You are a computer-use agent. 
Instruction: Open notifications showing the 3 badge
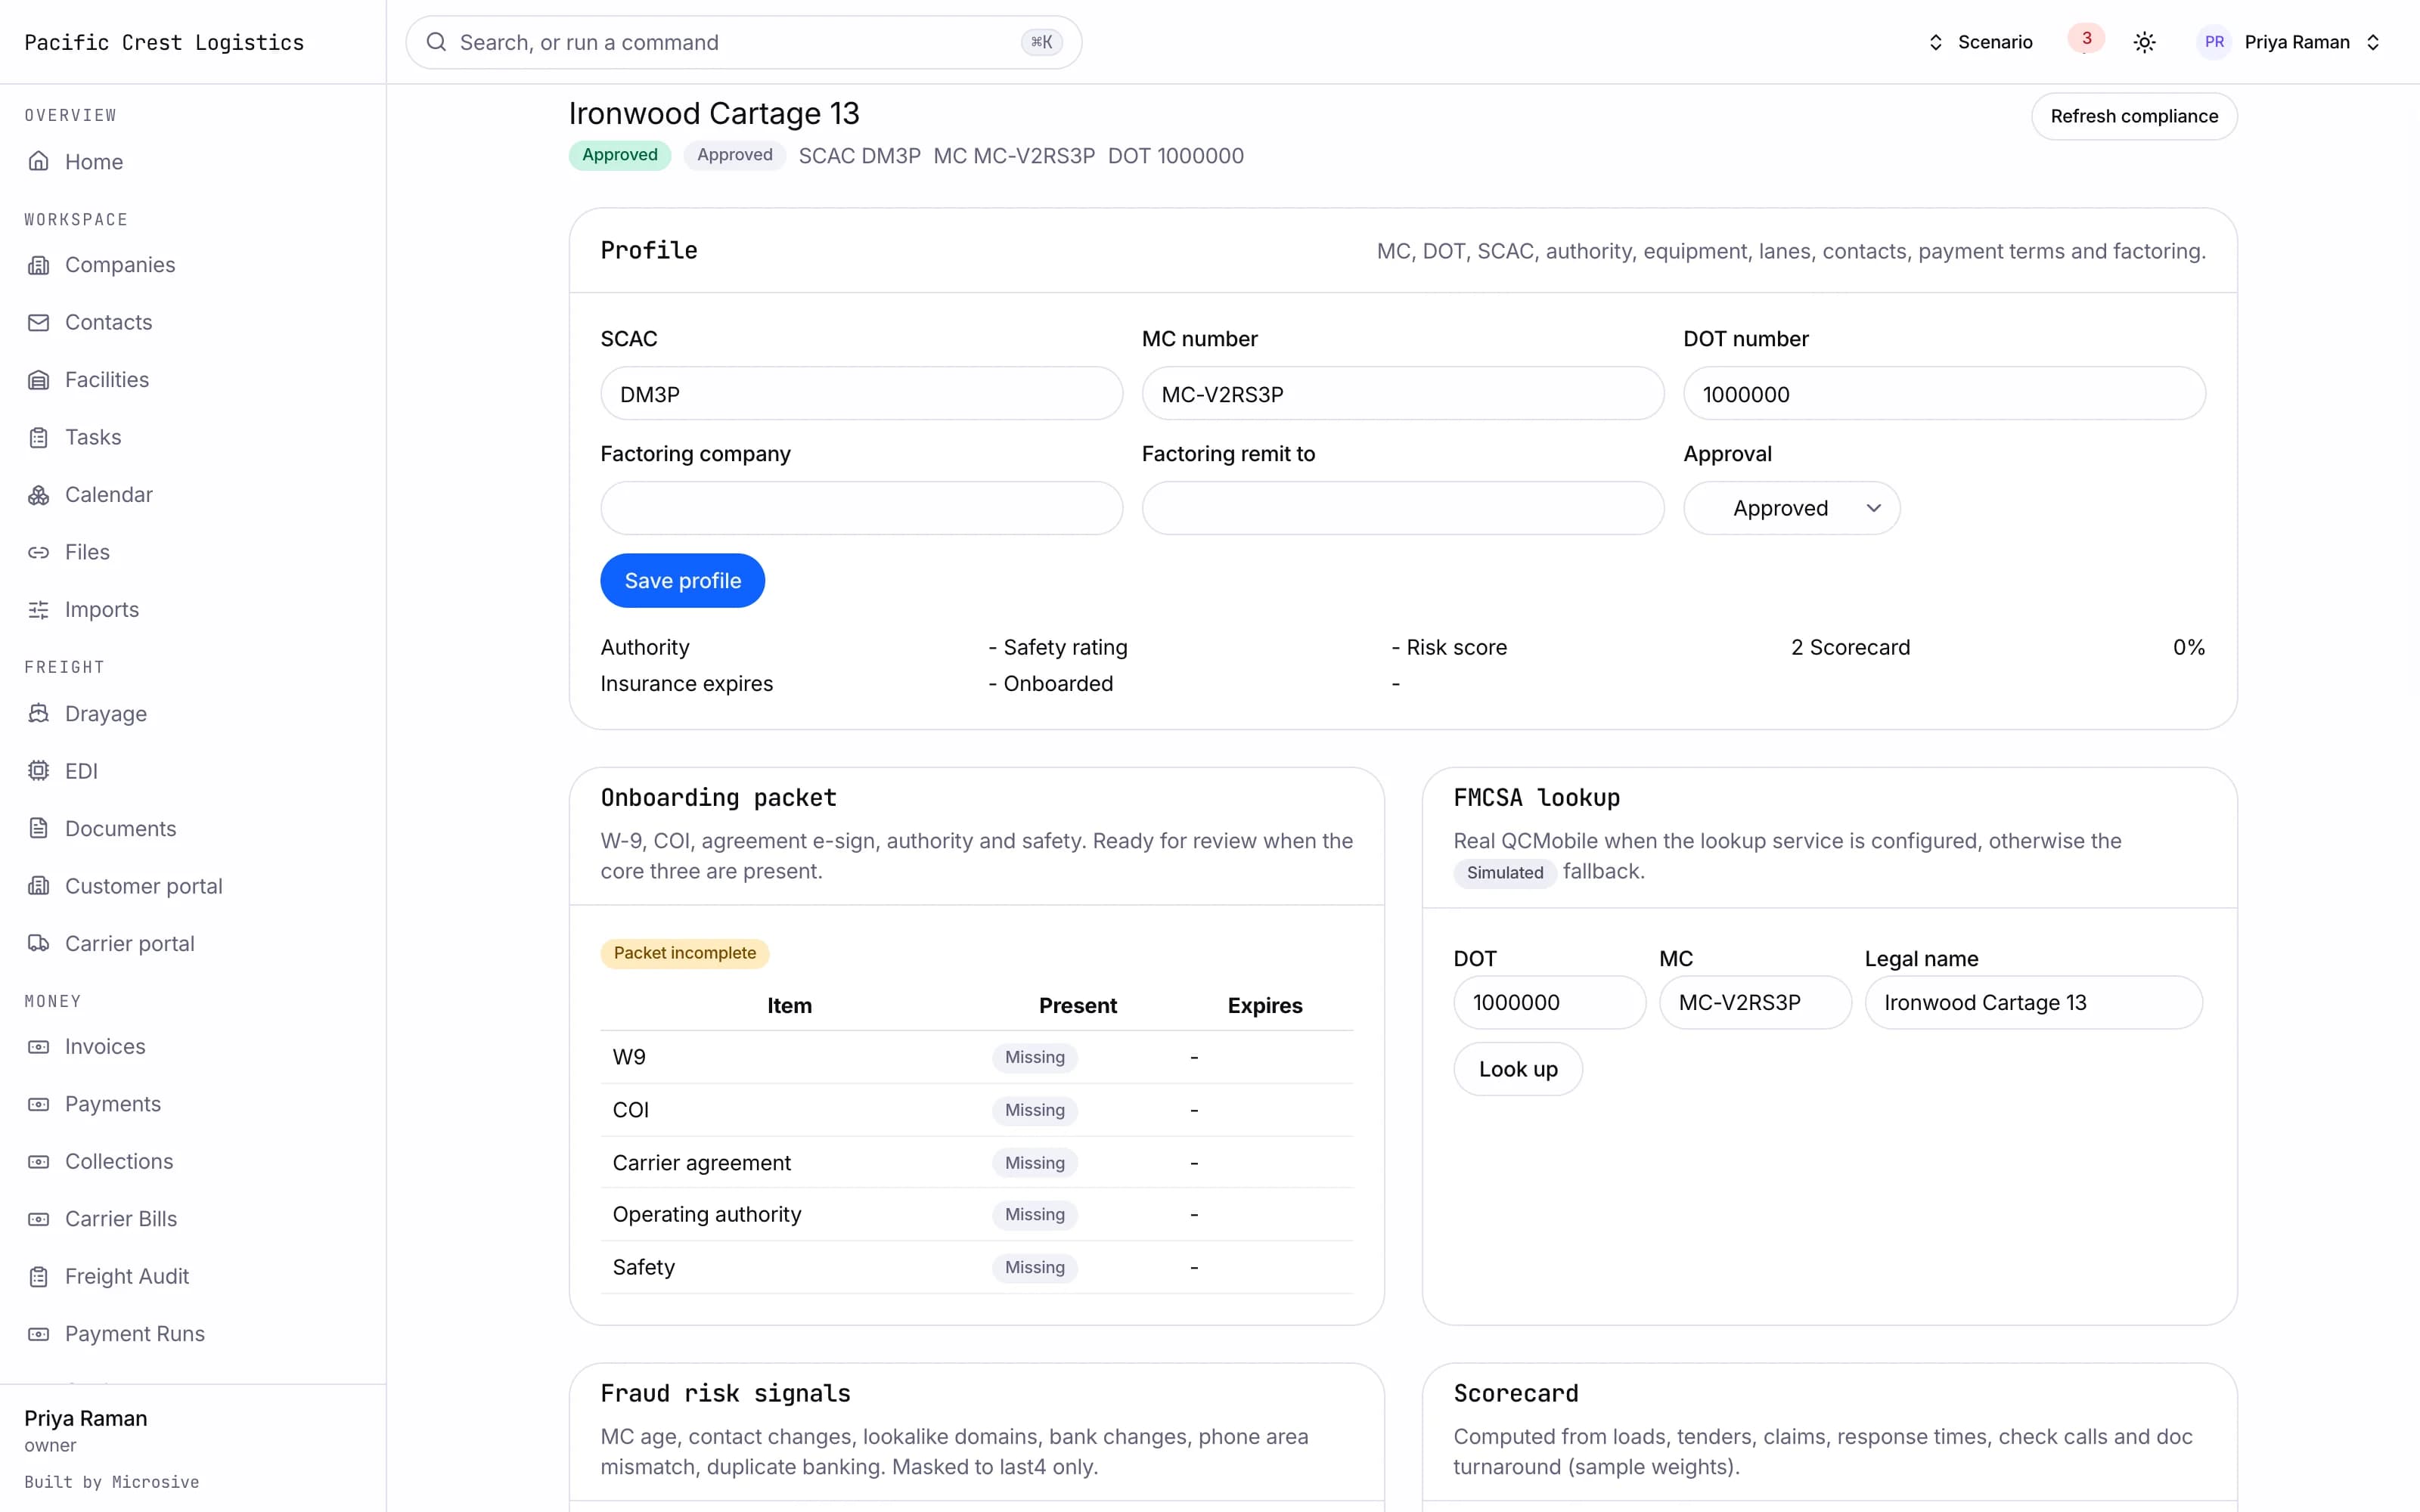(2086, 40)
